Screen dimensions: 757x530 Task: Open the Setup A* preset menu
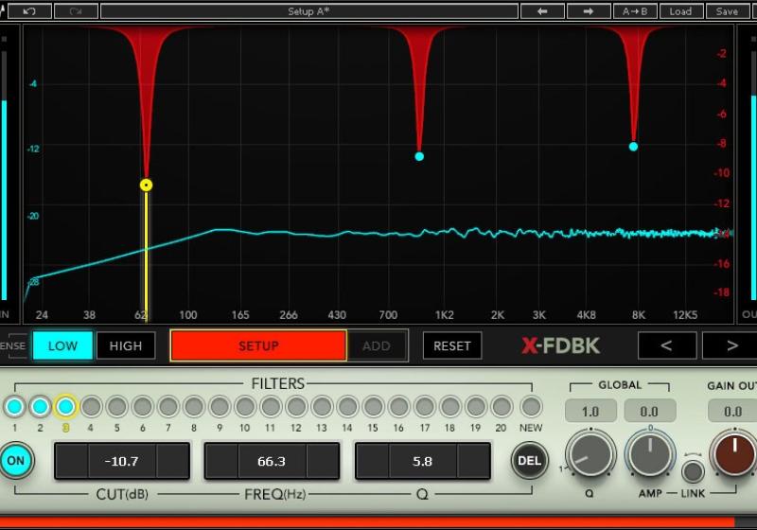click(x=308, y=11)
